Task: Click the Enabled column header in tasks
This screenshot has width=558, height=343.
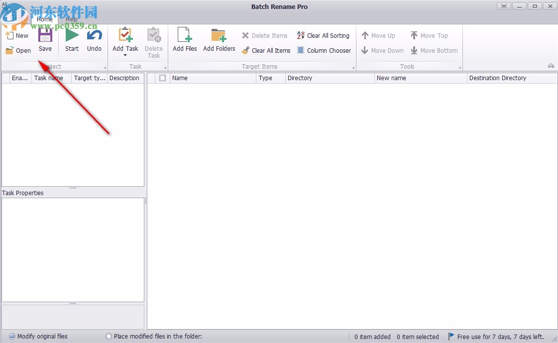Action: 20,78
